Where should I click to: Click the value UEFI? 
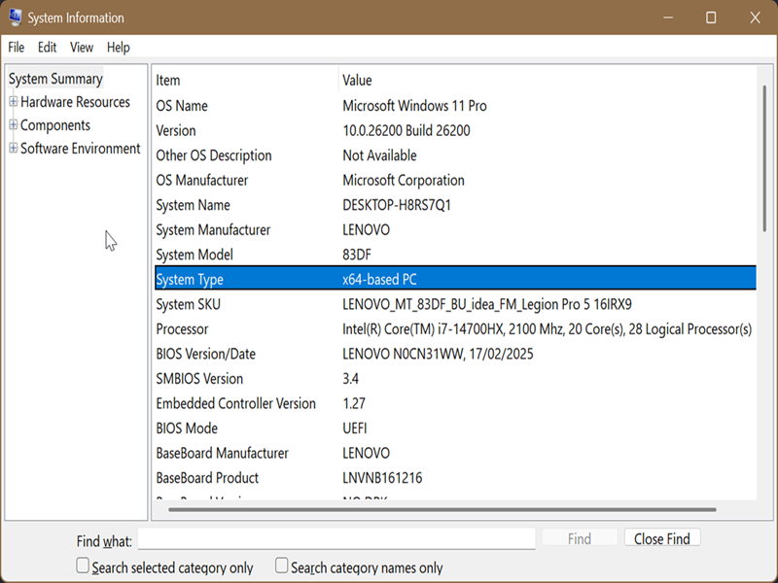pyautogui.click(x=355, y=428)
